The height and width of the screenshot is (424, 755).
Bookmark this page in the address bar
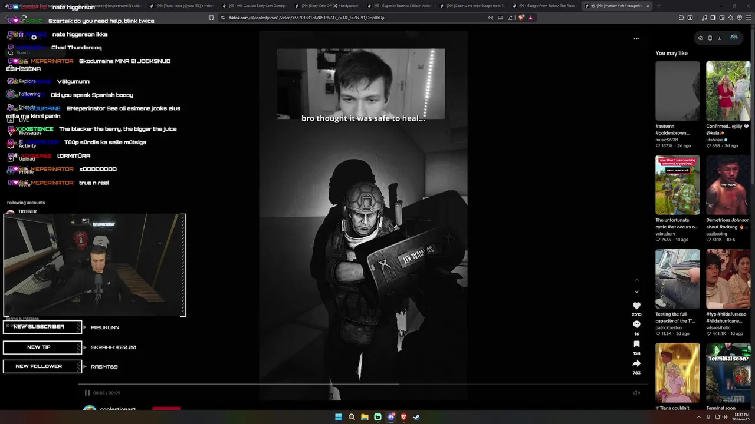(x=212, y=18)
